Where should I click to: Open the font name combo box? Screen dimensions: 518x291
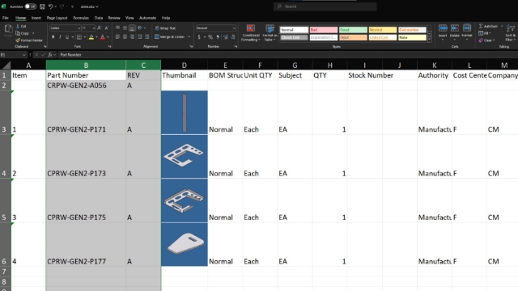(x=65, y=28)
